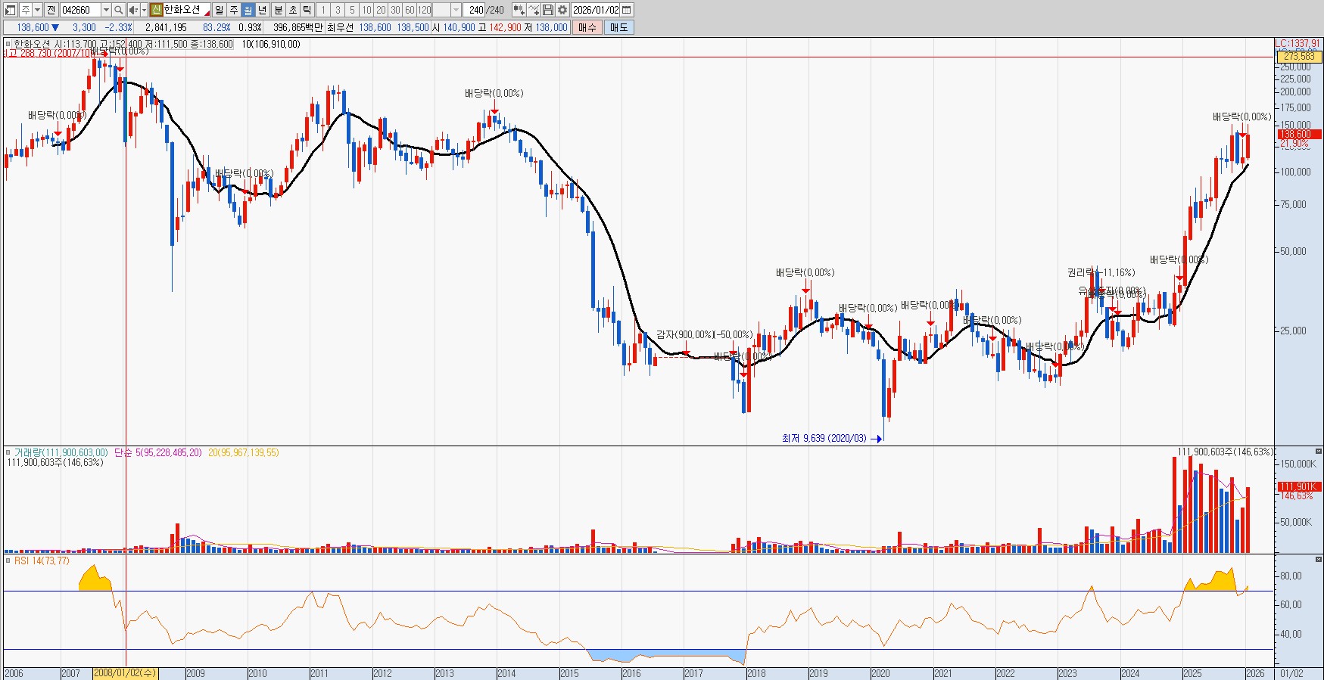The height and width of the screenshot is (680, 1324).
Task: Switch chart to second period 초
Action: pos(293,10)
